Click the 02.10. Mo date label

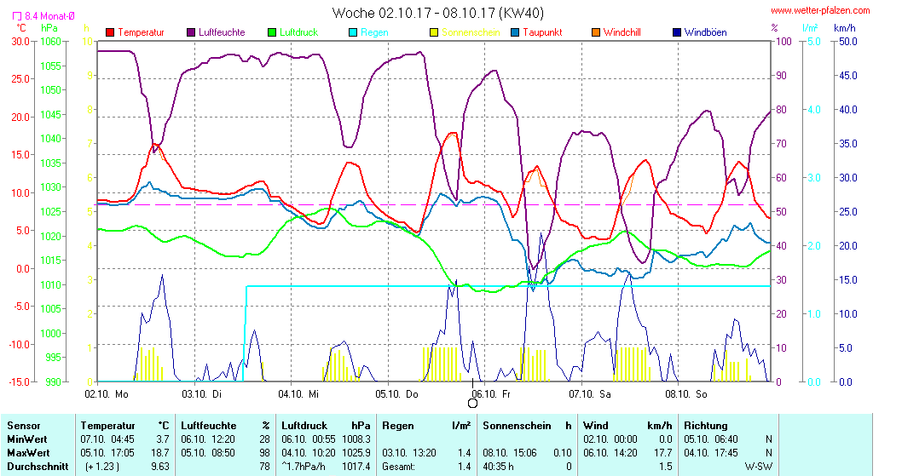[107, 394]
